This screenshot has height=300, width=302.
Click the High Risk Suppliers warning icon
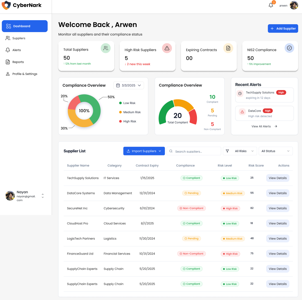[x=167, y=48]
